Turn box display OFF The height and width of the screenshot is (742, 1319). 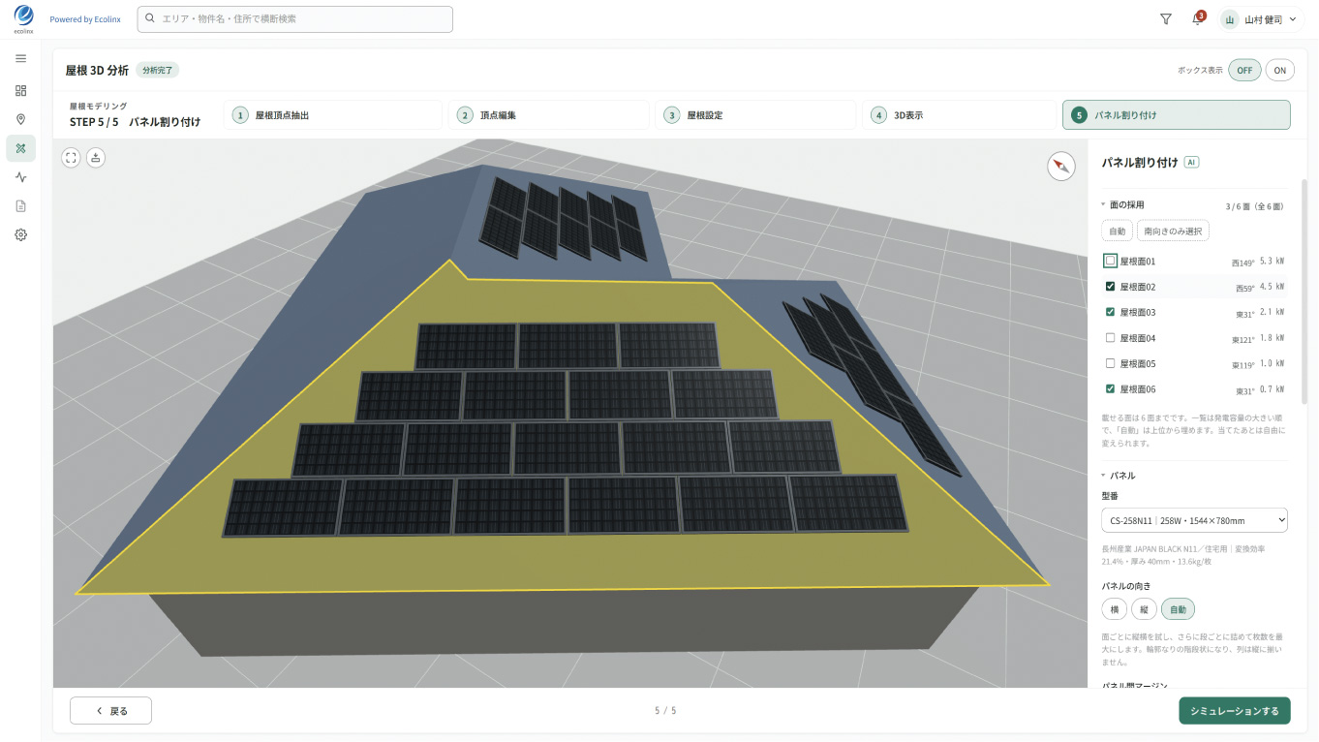(x=1244, y=70)
